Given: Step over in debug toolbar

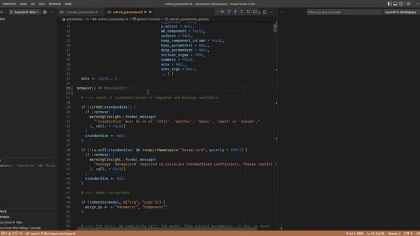Looking at the screenshot, I should click(x=229, y=12).
